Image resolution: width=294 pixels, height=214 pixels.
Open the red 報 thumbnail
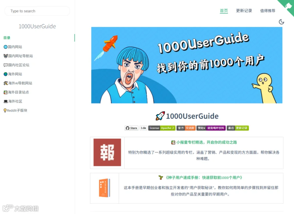point(107,152)
